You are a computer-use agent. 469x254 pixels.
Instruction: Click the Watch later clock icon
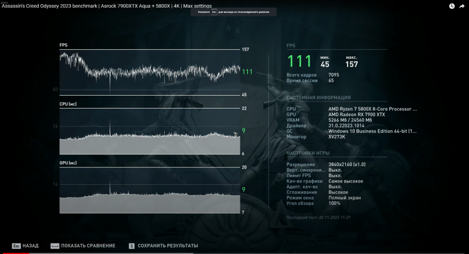(452, 6)
